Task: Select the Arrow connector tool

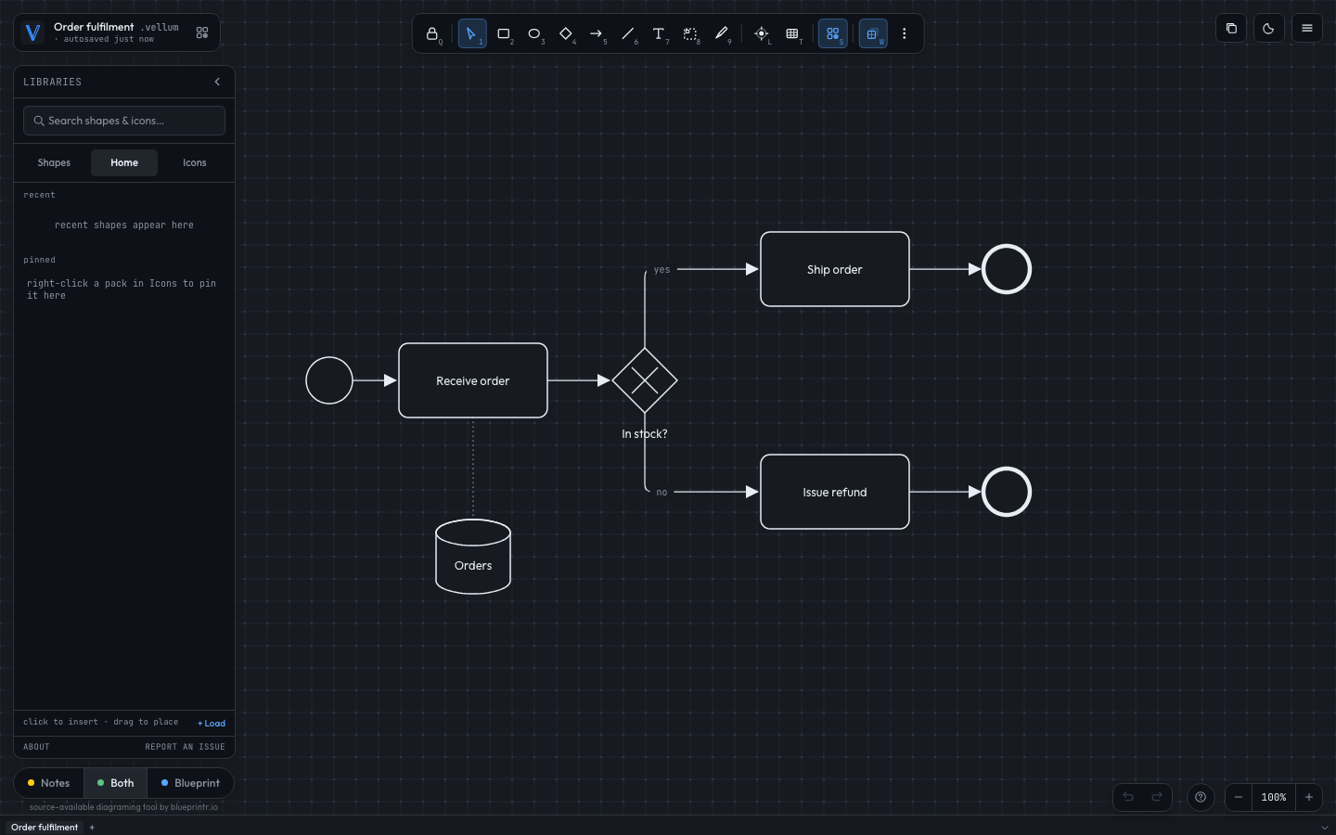Action: pos(597,34)
